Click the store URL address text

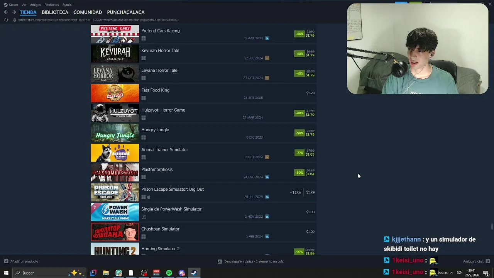point(98,20)
